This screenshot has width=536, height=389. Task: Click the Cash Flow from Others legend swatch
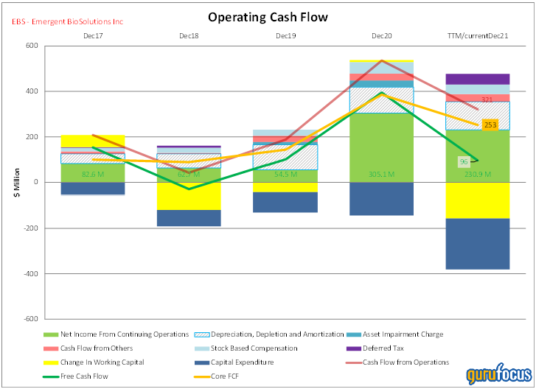pos(51,348)
